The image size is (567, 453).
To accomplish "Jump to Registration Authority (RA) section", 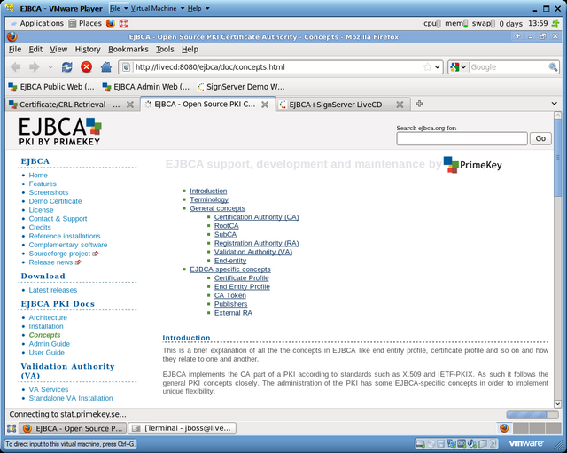I will pyautogui.click(x=256, y=243).
